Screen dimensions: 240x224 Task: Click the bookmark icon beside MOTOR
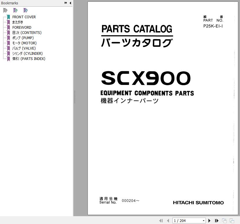tap(9, 43)
